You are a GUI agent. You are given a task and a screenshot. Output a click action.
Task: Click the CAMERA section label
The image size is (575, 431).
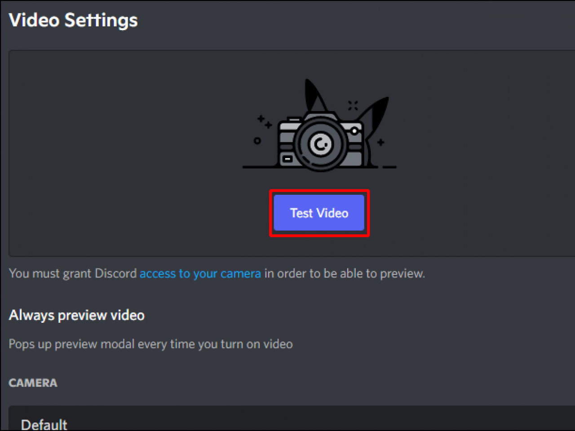coord(33,383)
